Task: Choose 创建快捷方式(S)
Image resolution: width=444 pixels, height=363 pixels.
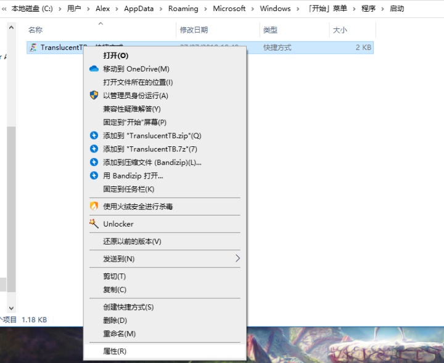Action: pos(165,307)
